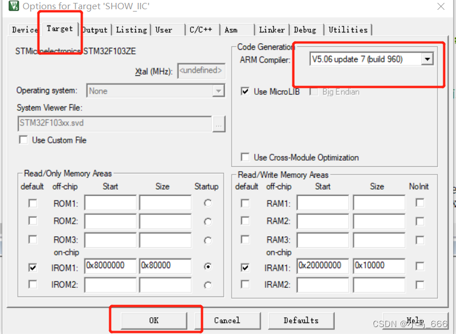Screen dimensions: 456x334
Task: Select the ROM3 Startup radio button
Action: pyautogui.click(x=207, y=240)
